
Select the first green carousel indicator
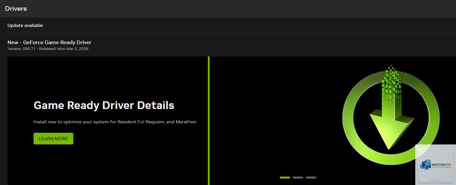[285, 178]
